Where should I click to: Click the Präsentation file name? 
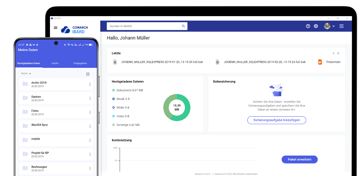pyautogui.click(x=334, y=62)
